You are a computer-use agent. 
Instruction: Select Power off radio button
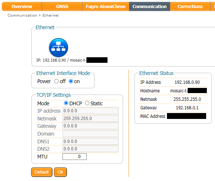(57, 81)
